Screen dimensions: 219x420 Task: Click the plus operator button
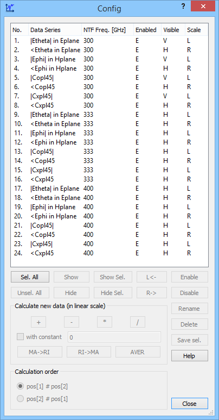[x=38, y=322]
